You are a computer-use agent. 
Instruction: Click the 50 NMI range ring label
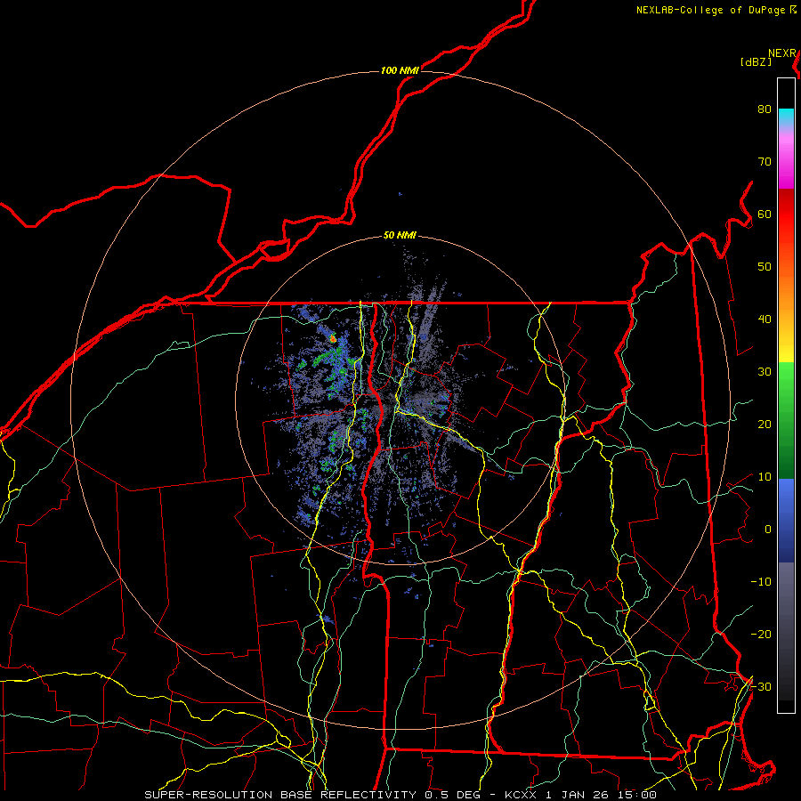400,236
